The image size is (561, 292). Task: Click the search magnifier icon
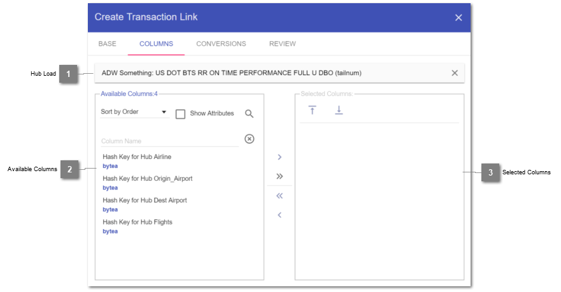249,113
